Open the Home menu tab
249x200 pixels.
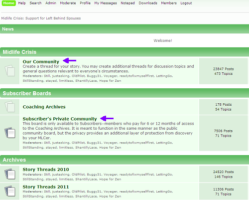[x=8, y=3]
